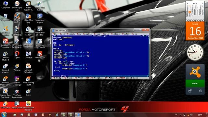Click the 'else_' line in the editor

coord(57,71)
